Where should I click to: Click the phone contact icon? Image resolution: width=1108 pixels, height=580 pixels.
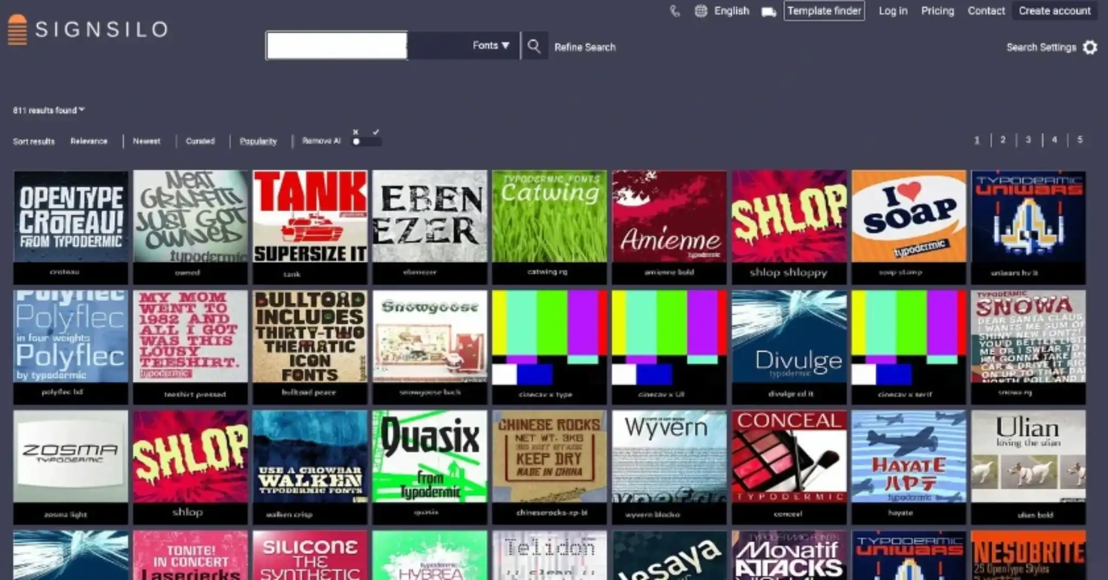pyautogui.click(x=675, y=11)
